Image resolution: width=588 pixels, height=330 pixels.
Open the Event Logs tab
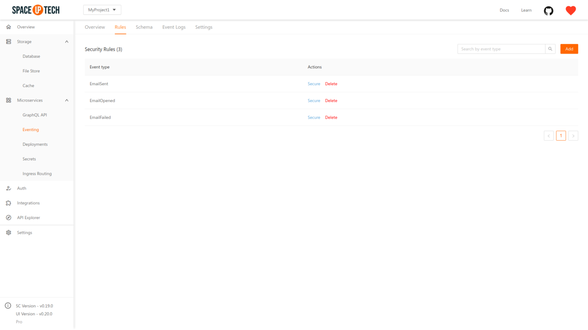coord(174,27)
